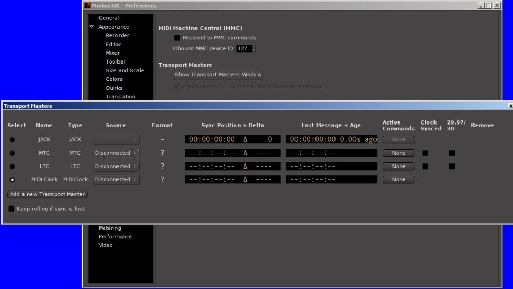The image size is (513, 289).
Task: Open the JACK source dropdown
Action: click(x=116, y=139)
